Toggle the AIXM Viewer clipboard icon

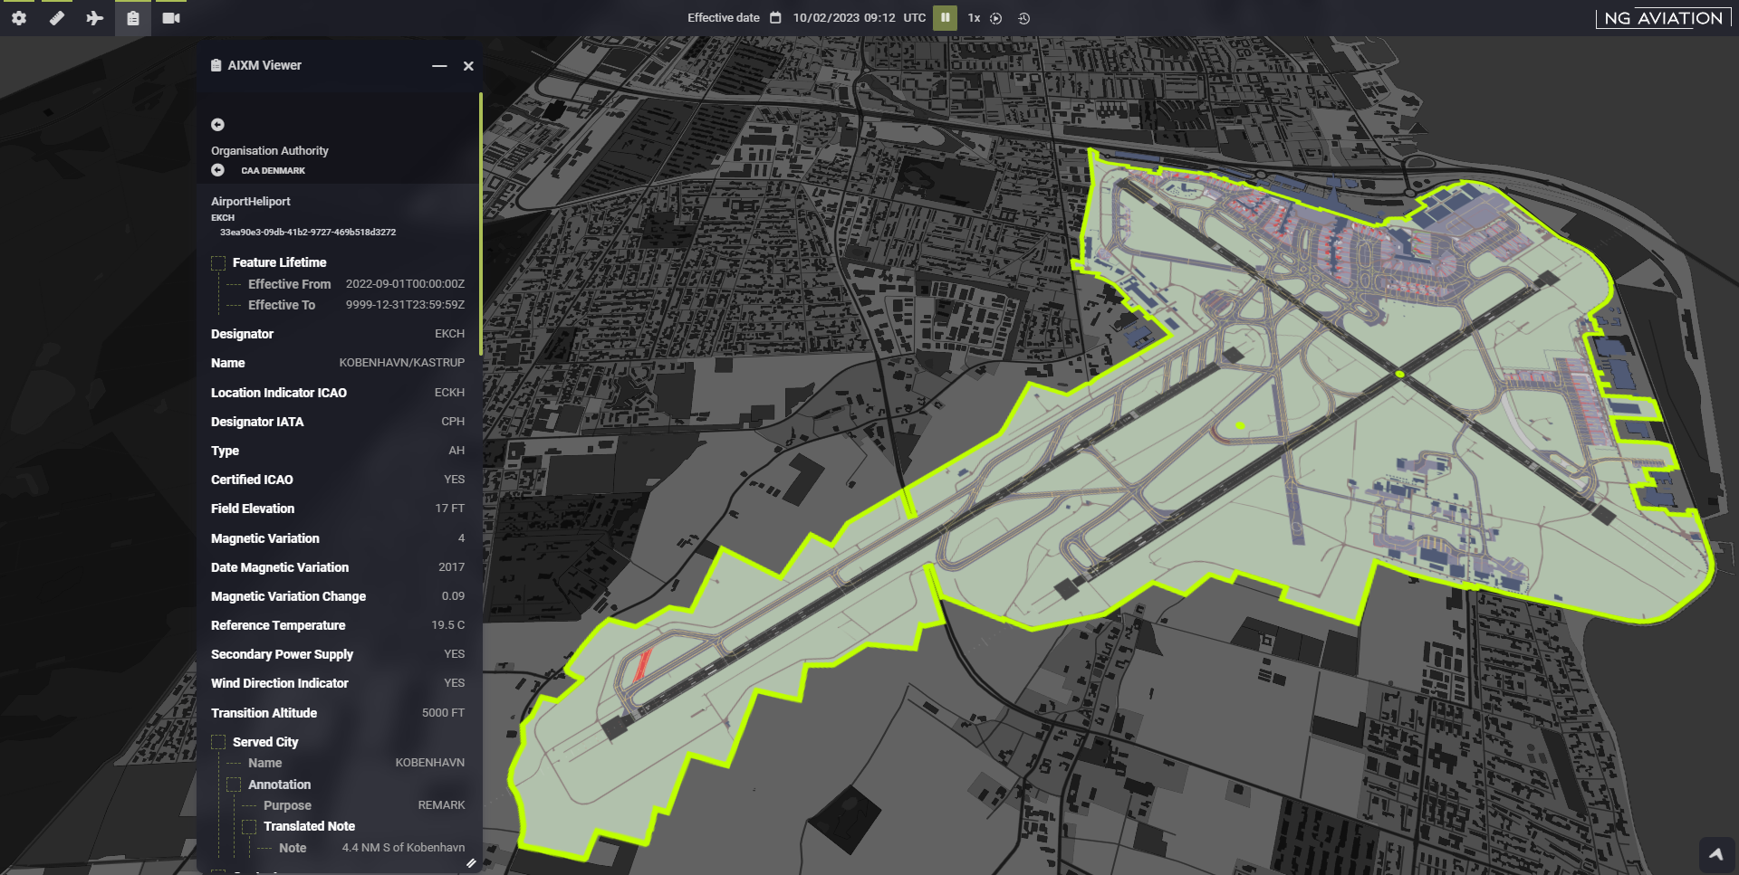133,18
